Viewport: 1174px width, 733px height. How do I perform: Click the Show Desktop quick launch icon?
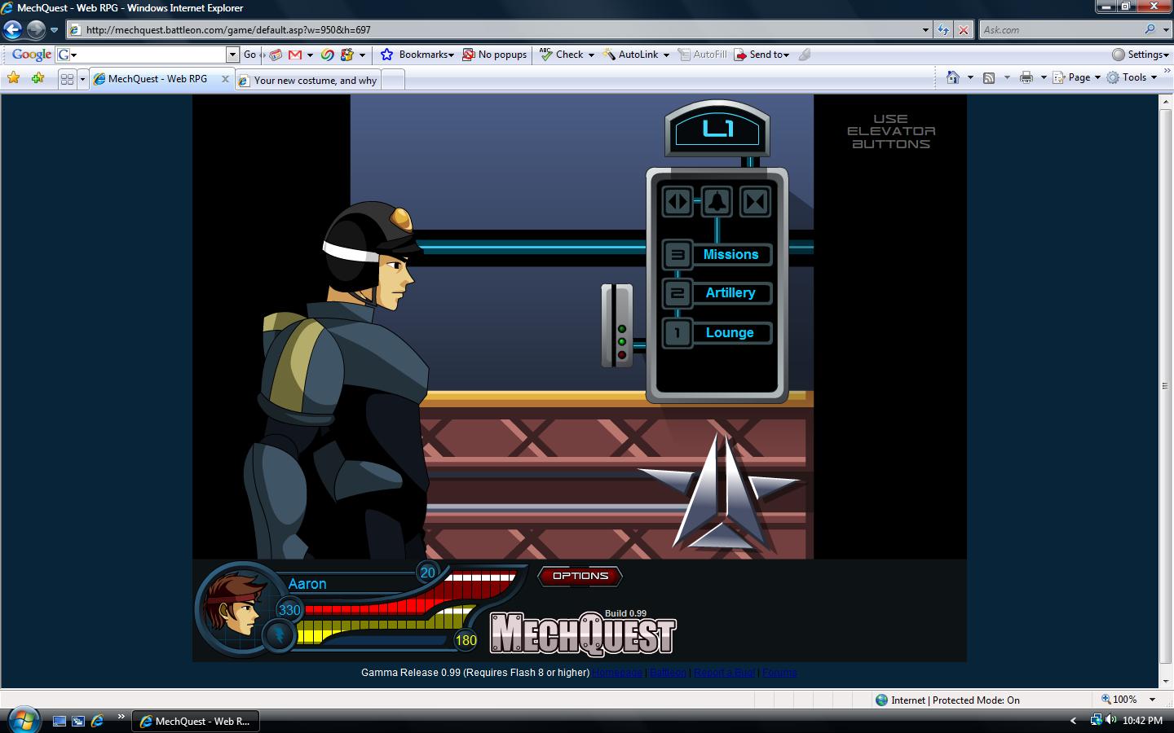click(x=59, y=721)
